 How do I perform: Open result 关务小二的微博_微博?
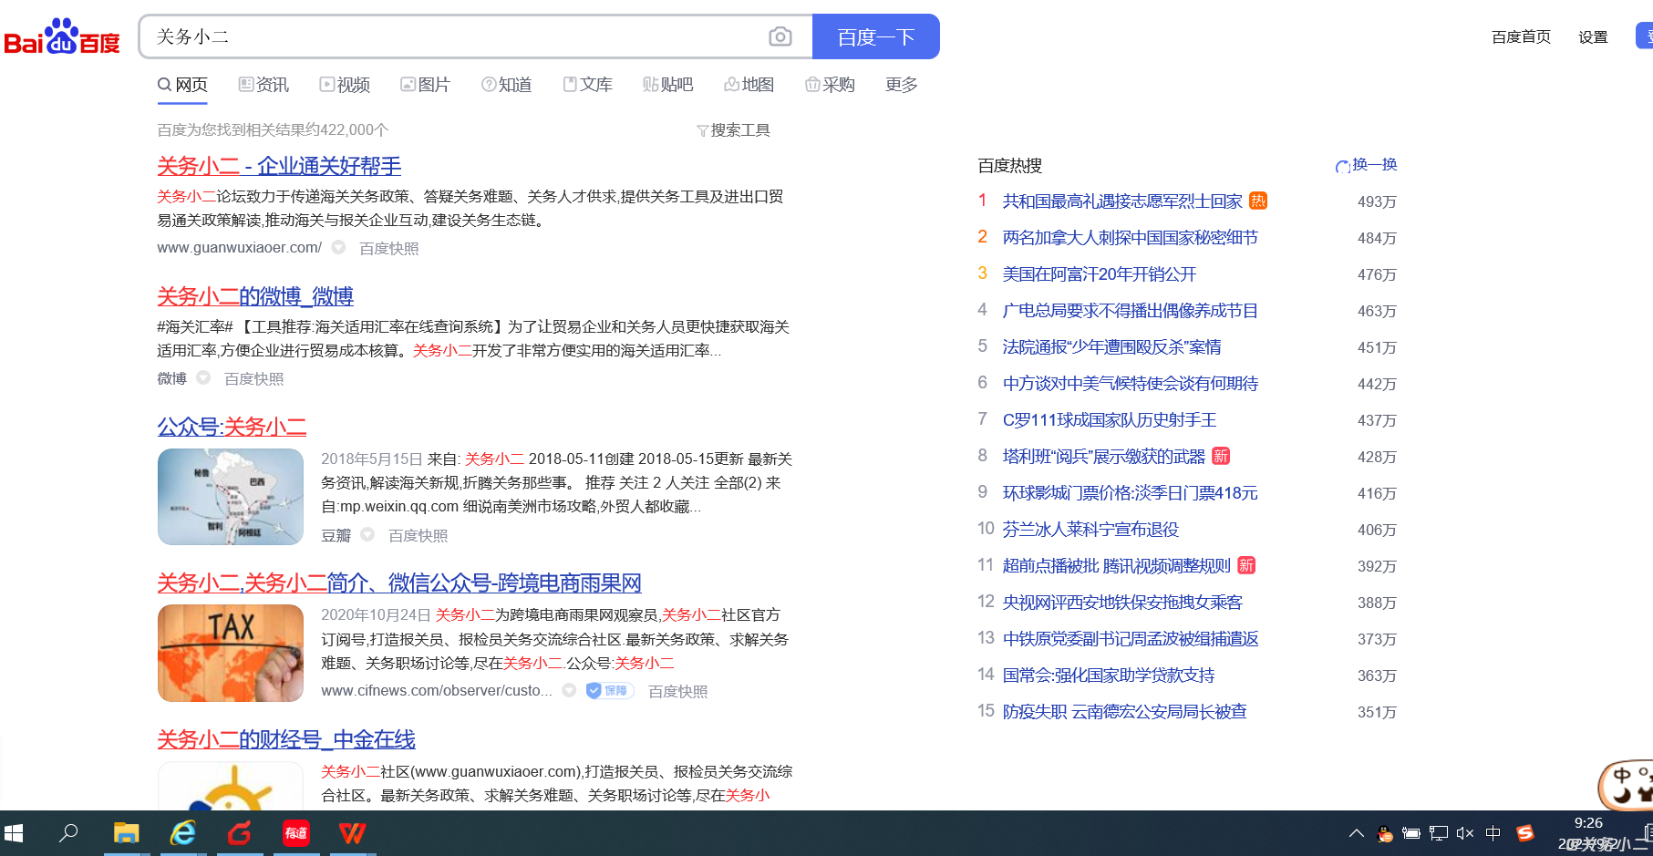255,296
